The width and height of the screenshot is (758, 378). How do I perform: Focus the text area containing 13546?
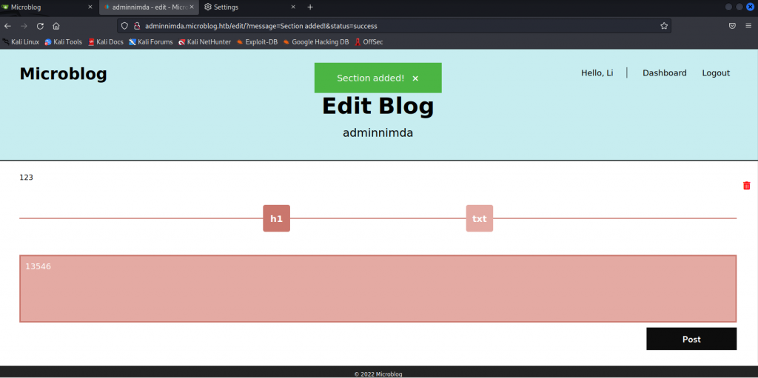[x=378, y=288]
